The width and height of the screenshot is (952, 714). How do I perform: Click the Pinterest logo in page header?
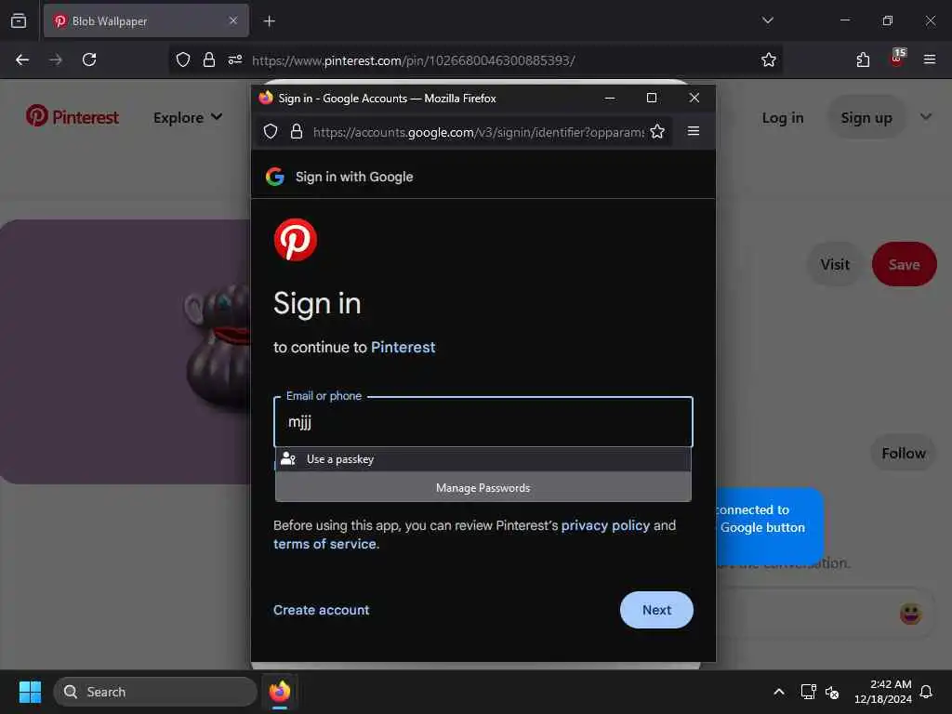[73, 116]
